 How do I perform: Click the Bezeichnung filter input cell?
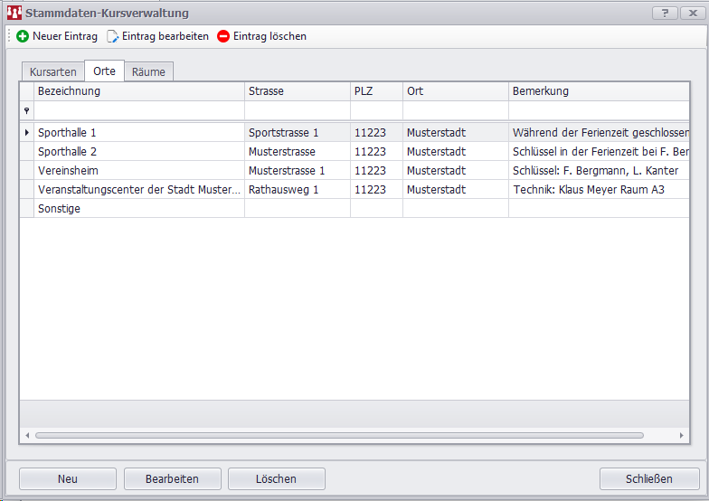pyautogui.click(x=138, y=110)
